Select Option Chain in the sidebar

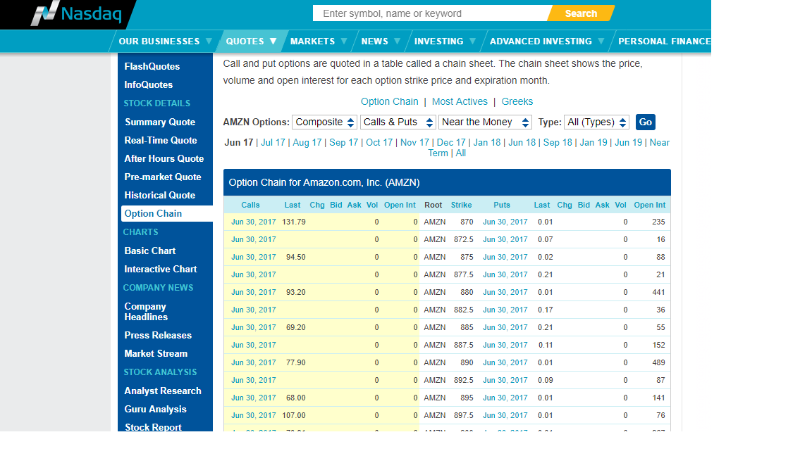[x=167, y=213]
